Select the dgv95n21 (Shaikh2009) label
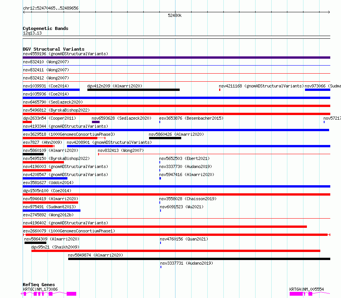Image resolution: width=341 pixels, height=298 pixels. 55,247
